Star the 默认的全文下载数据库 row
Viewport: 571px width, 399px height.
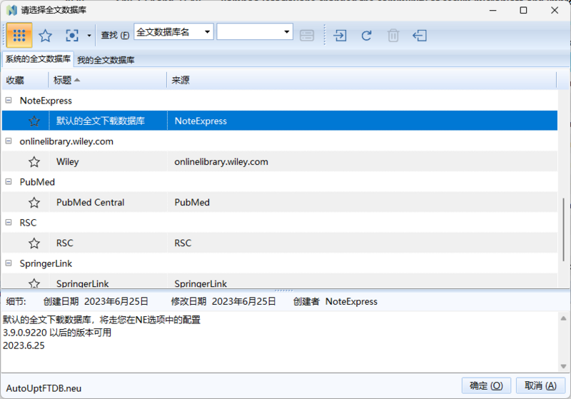pyautogui.click(x=34, y=121)
